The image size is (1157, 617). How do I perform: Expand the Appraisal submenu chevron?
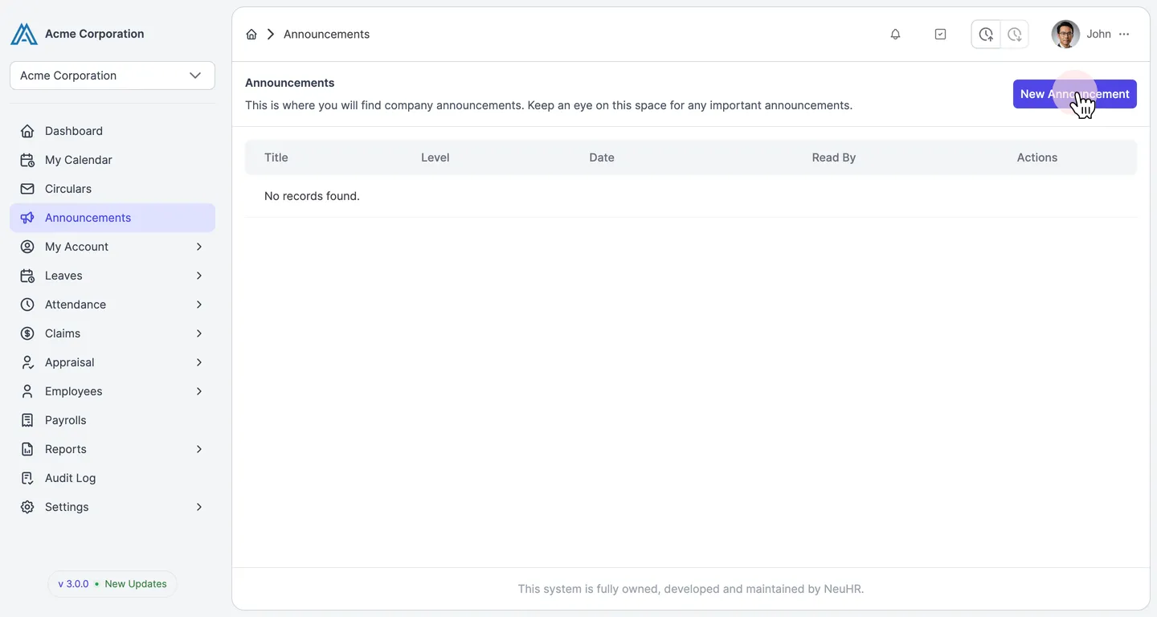tap(199, 362)
